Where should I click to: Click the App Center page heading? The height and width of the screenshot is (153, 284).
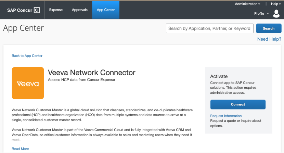coord(23,28)
